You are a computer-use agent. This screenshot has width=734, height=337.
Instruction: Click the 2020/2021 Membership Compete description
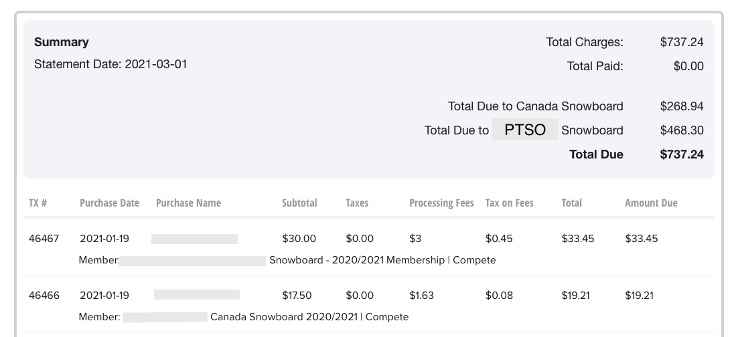[382, 260]
